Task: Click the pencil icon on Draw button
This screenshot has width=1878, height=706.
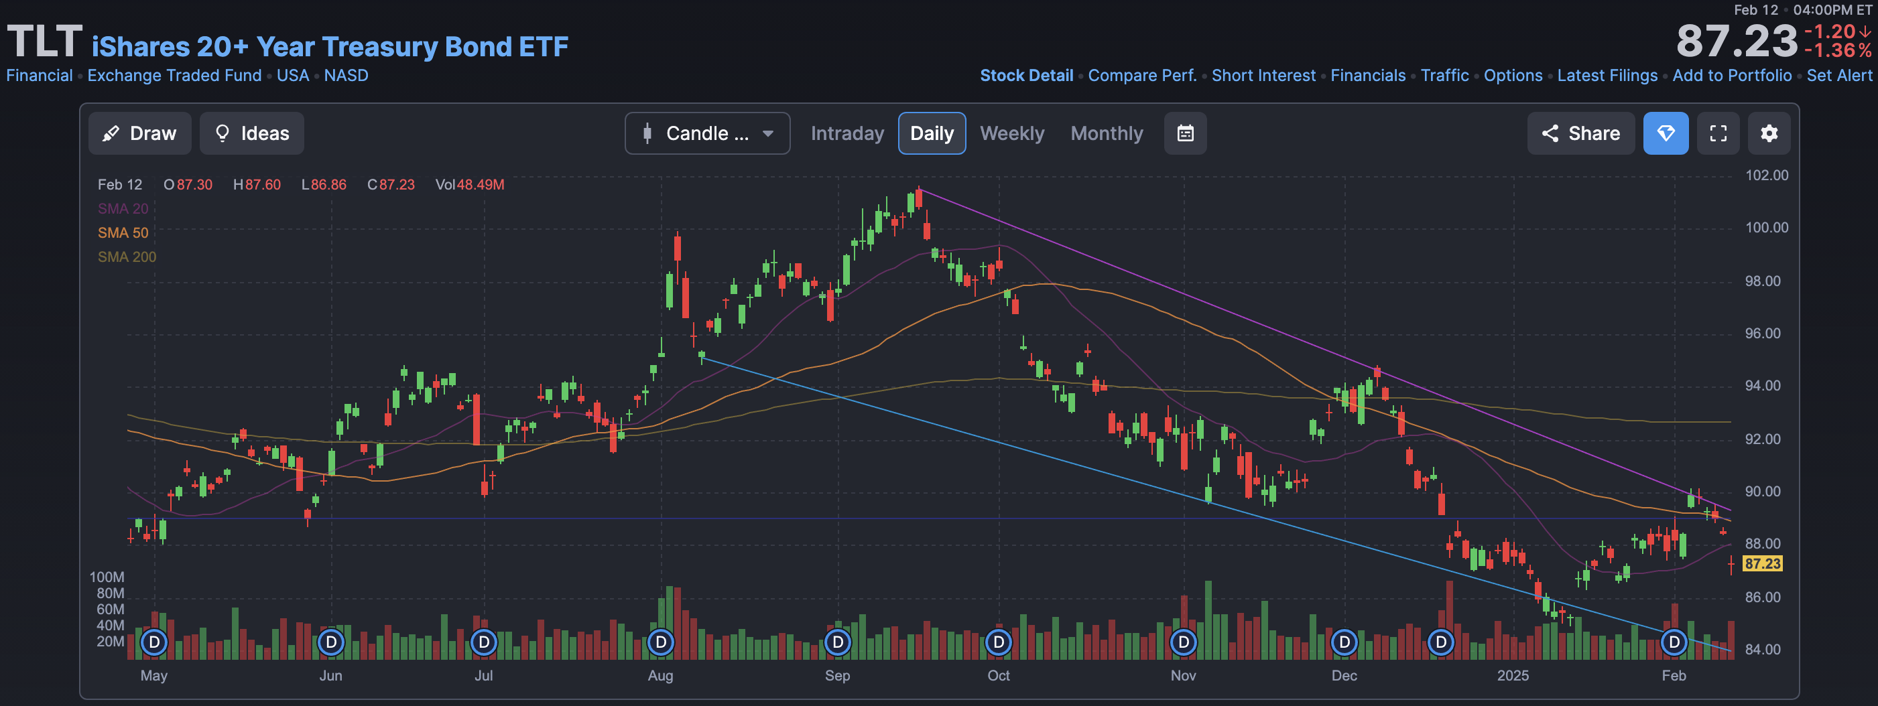Action: pyautogui.click(x=111, y=133)
